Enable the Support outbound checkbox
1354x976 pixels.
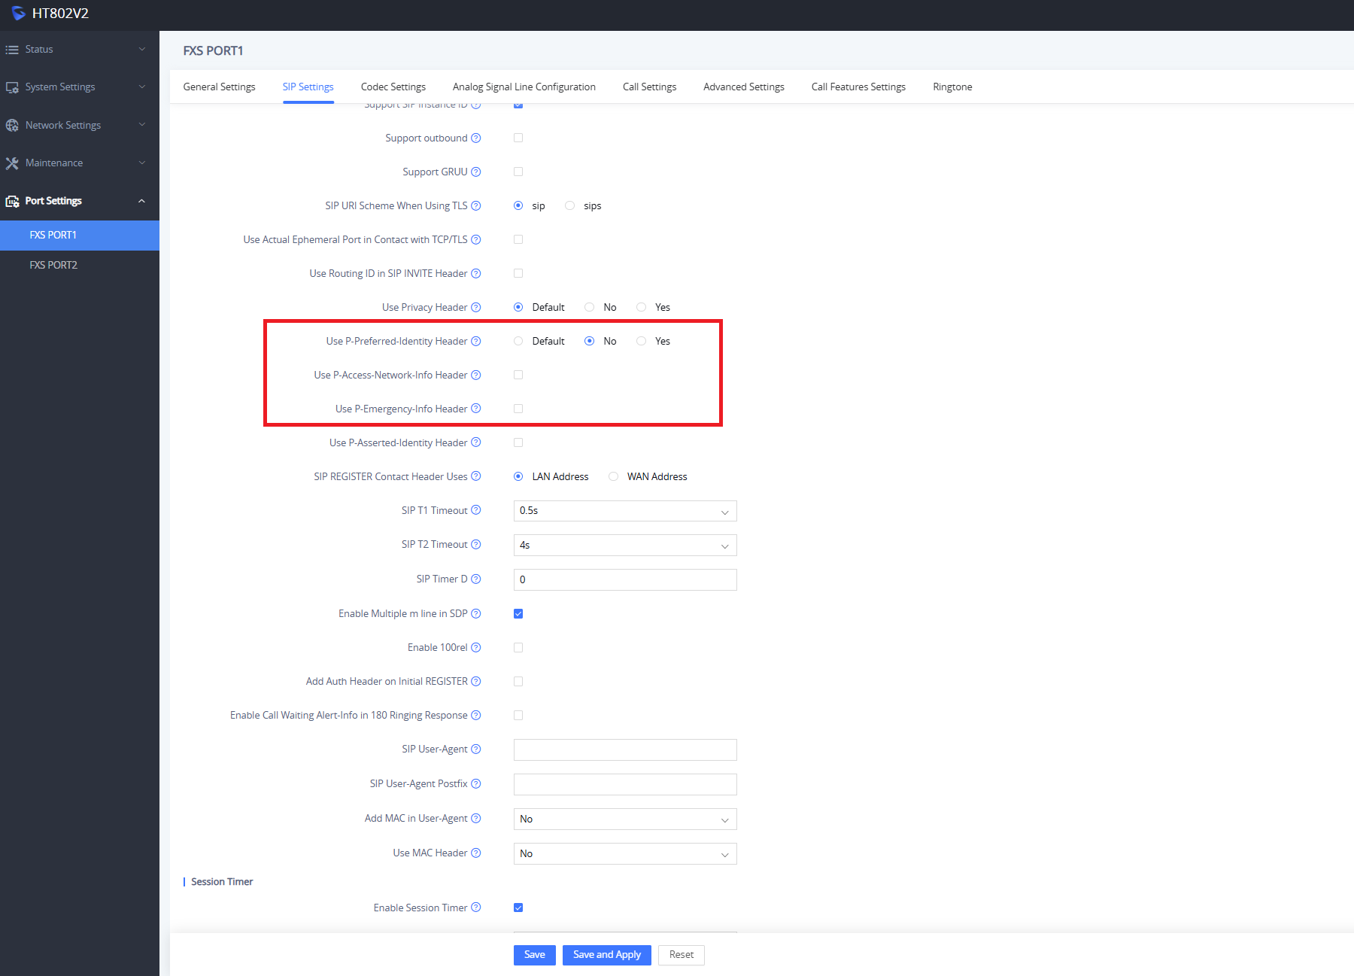pyautogui.click(x=518, y=138)
